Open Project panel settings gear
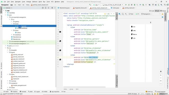The image size is (169, 95). click(x=52, y=8)
